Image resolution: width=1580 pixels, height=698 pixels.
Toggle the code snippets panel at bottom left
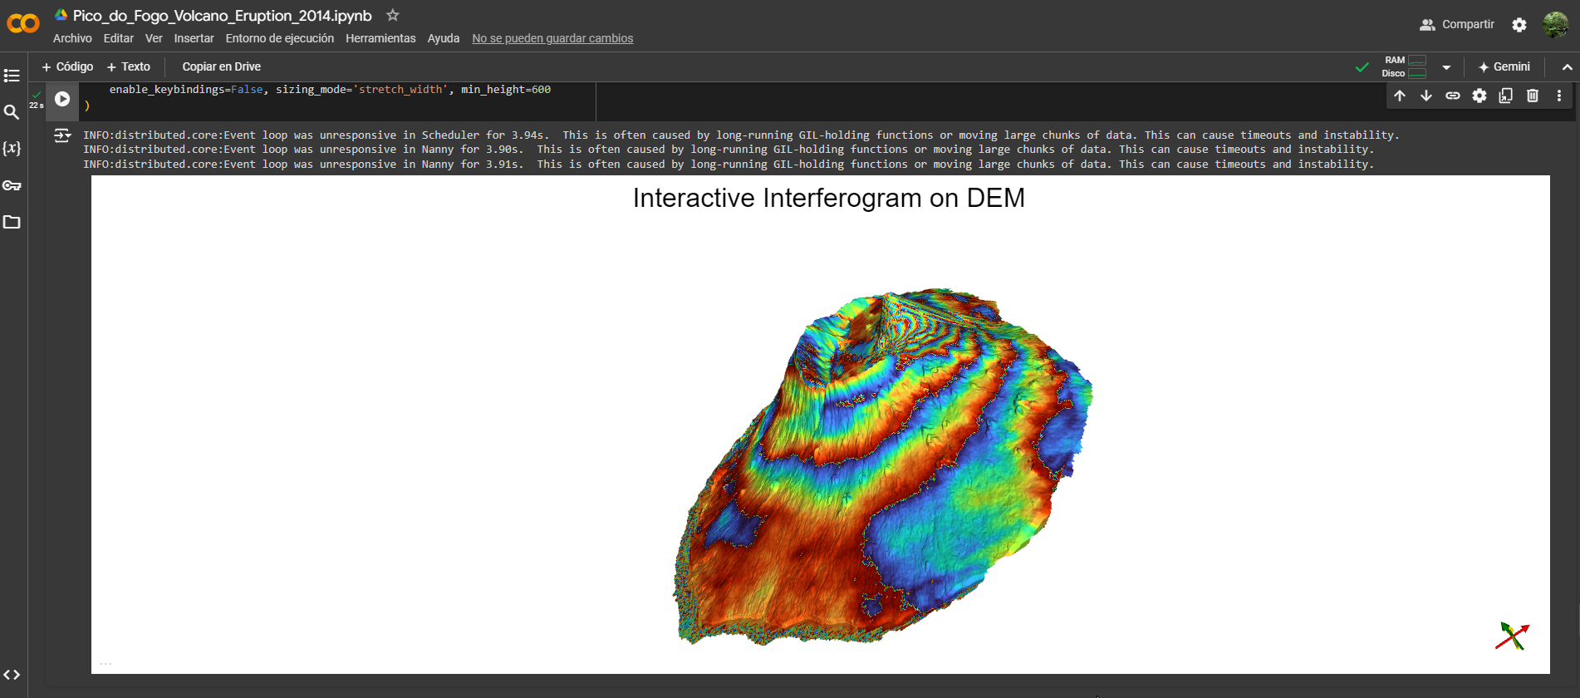point(12,675)
